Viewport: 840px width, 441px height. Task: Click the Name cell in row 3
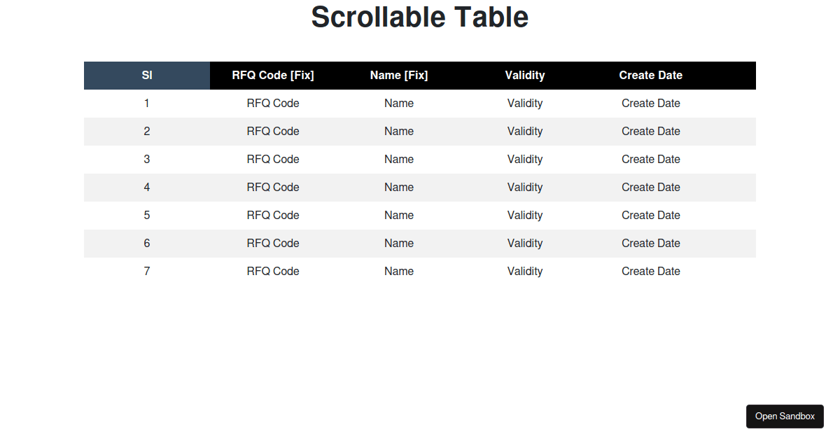[399, 159]
